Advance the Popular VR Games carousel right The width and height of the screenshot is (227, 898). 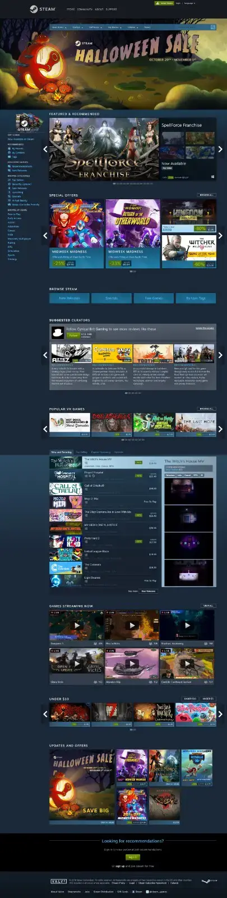(220, 429)
